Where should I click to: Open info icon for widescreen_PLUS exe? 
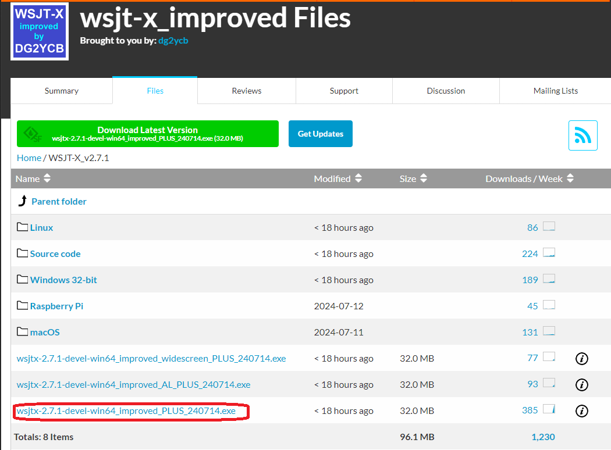582,359
